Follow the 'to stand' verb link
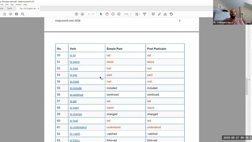252x142 pixels. [74, 62]
